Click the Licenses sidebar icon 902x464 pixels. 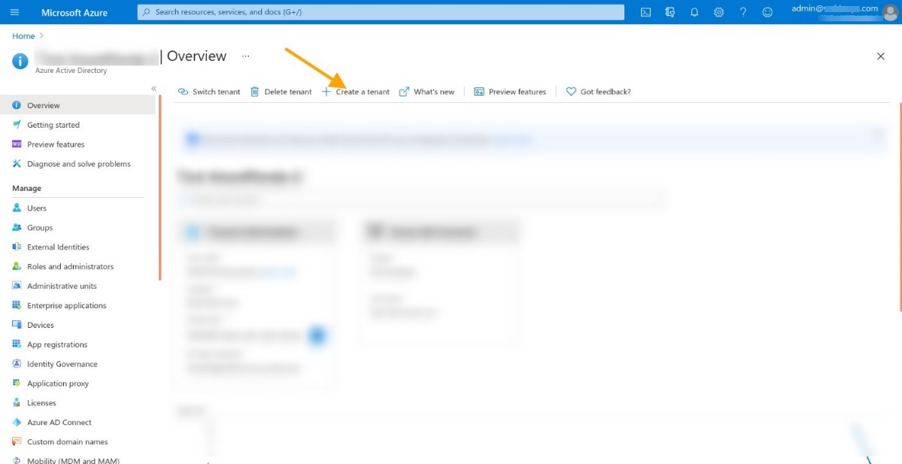point(17,403)
